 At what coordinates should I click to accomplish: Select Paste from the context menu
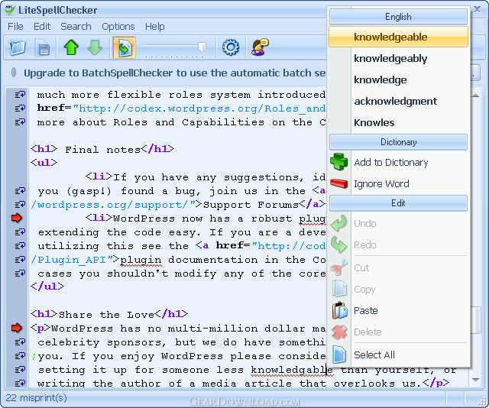tap(366, 311)
